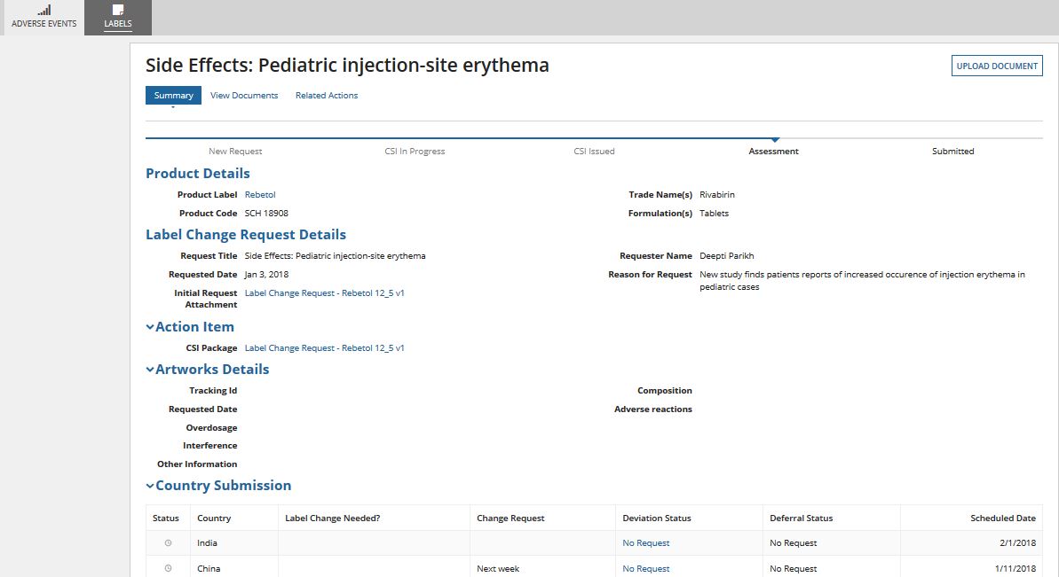Open the Rebetol product label link
This screenshot has width=1059, height=577.
[259, 195]
